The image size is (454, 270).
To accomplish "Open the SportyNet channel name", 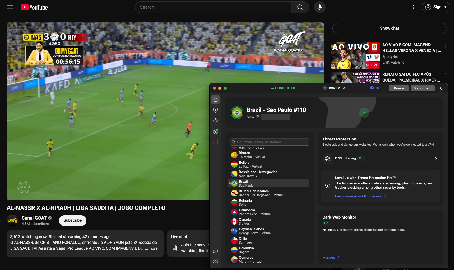I will pyautogui.click(x=390, y=57).
